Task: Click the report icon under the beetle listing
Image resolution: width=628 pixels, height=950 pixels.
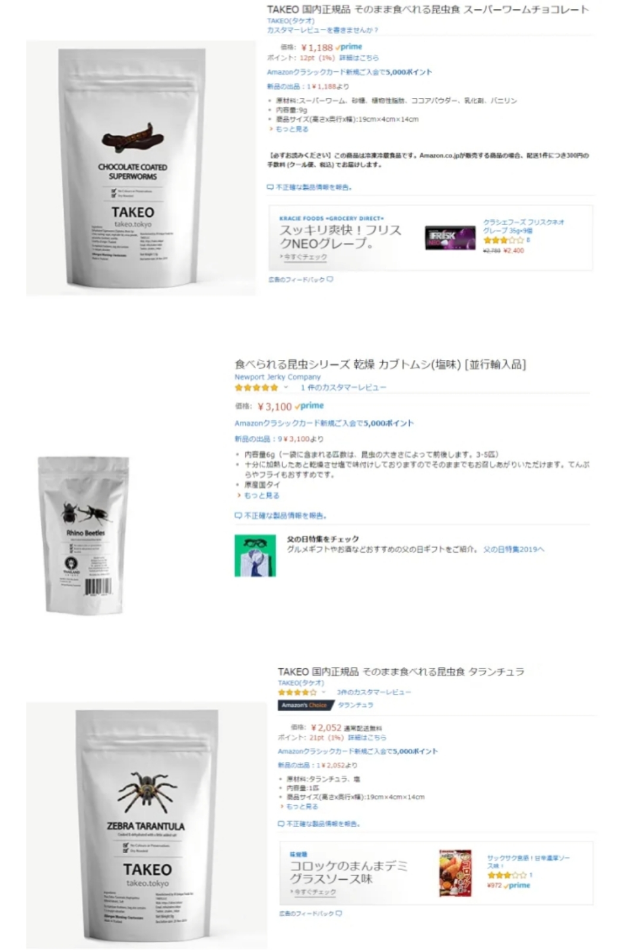Action: (238, 515)
